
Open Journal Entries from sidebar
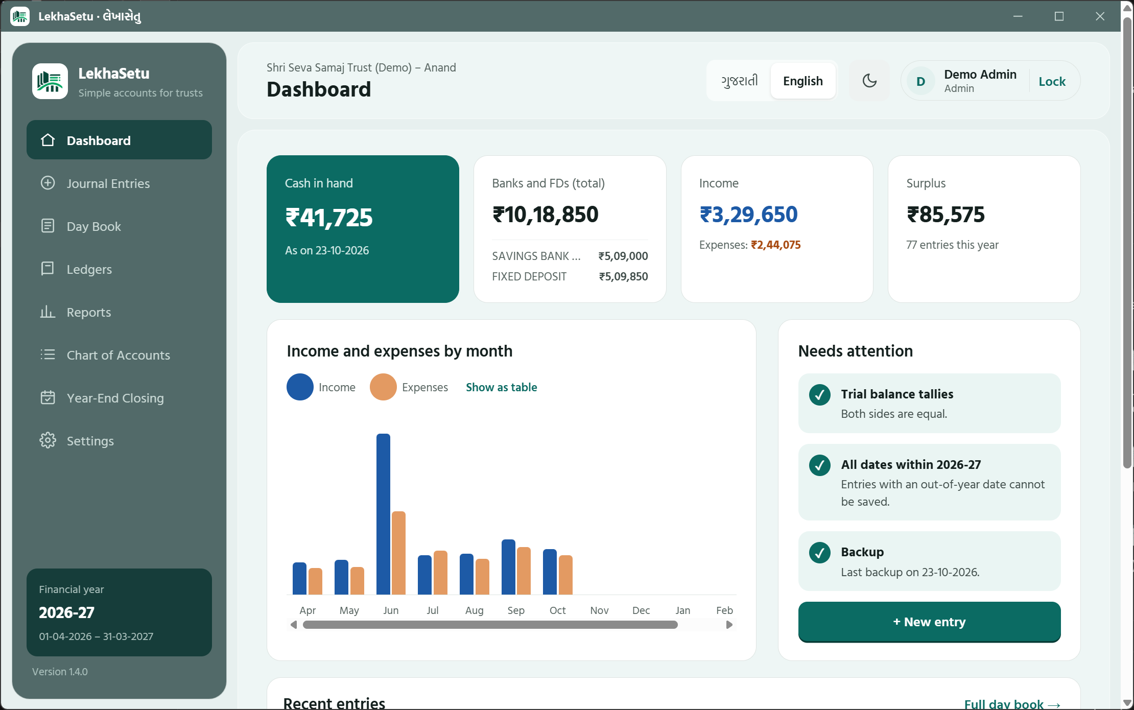[x=119, y=183]
